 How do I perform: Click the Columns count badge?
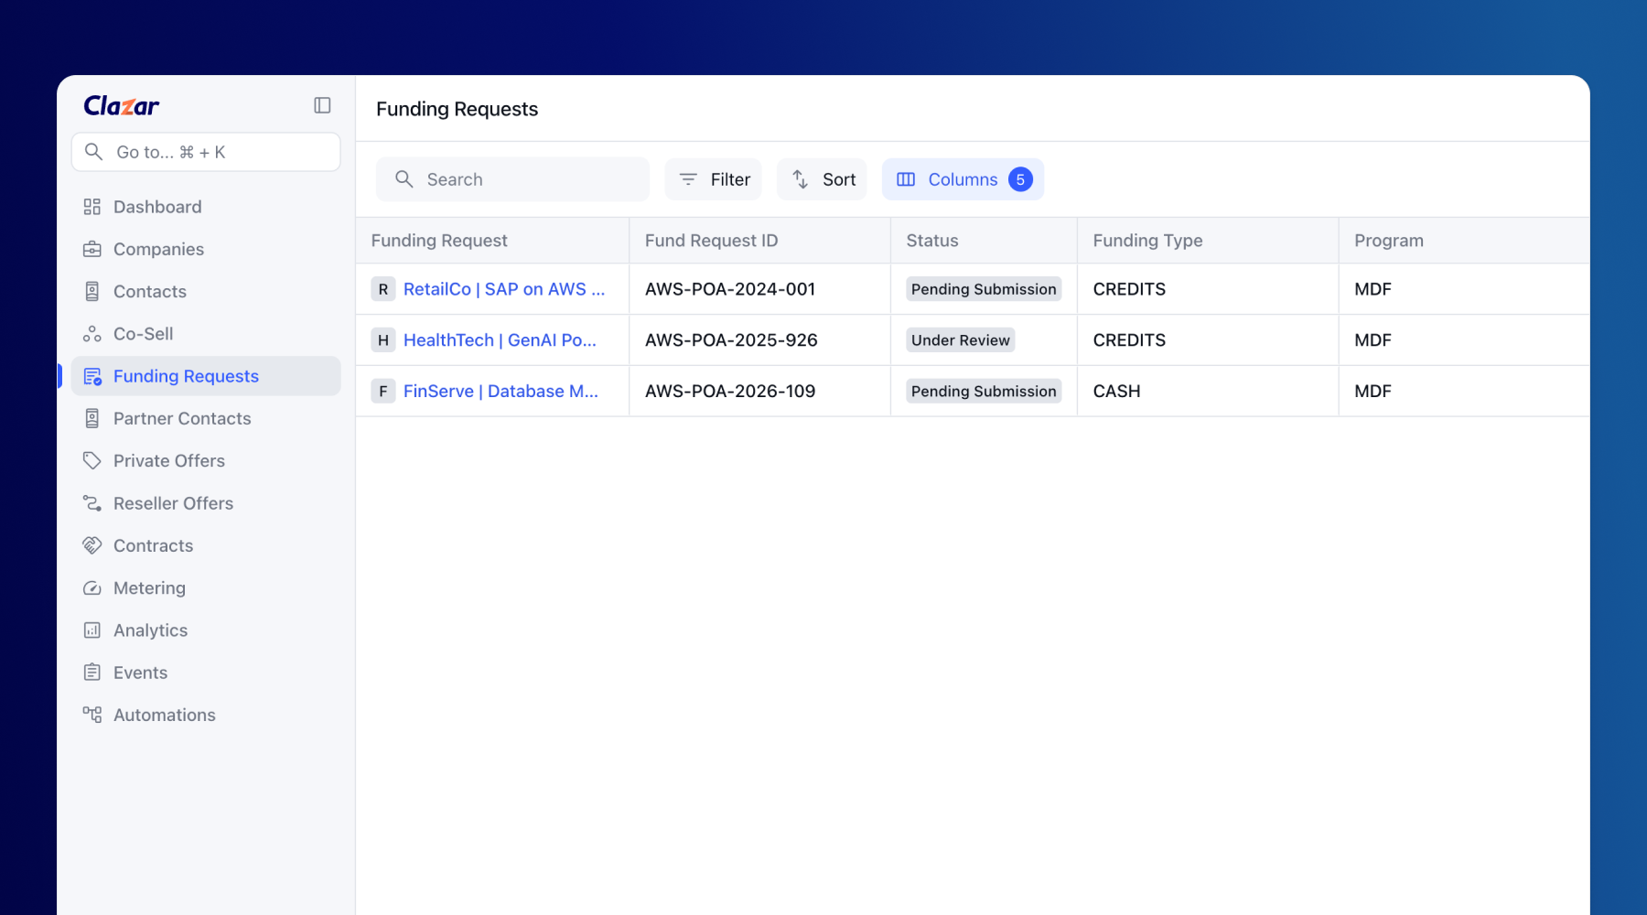click(x=1020, y=179)
